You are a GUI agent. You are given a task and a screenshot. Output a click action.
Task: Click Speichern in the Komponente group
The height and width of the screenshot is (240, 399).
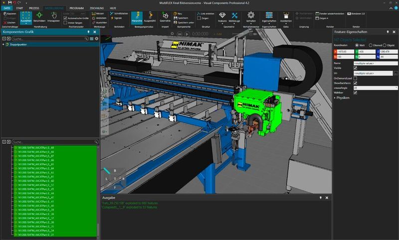click(181, 18)
